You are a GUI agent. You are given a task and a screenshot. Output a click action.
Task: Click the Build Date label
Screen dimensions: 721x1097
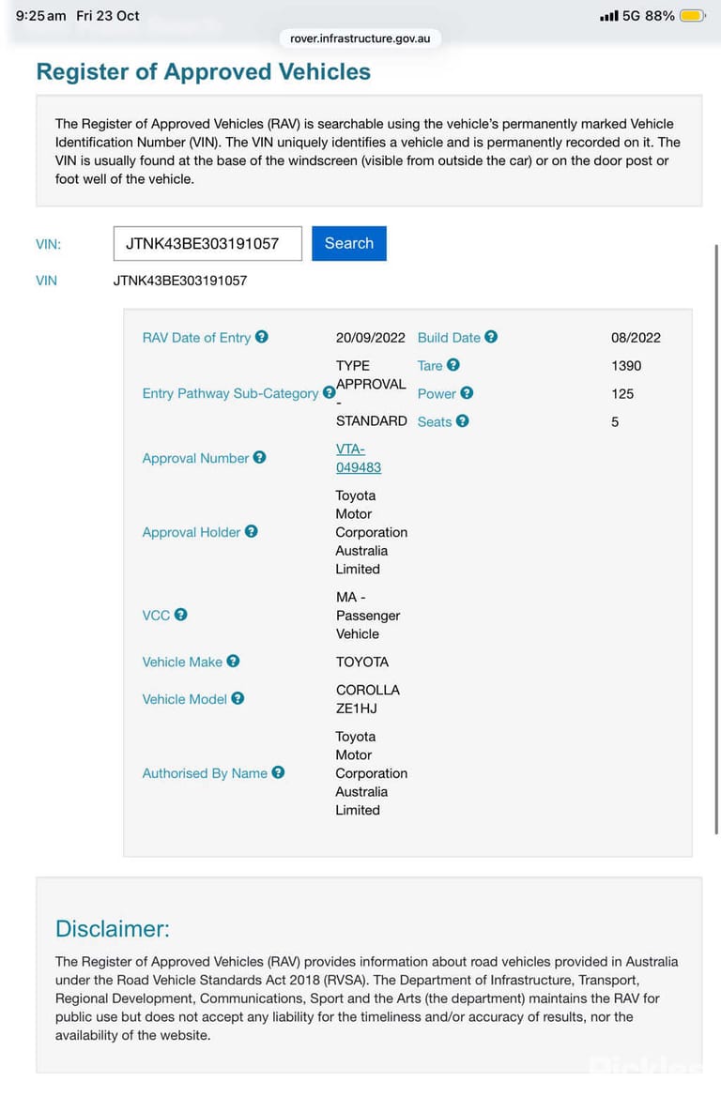[x=449, y=337]
